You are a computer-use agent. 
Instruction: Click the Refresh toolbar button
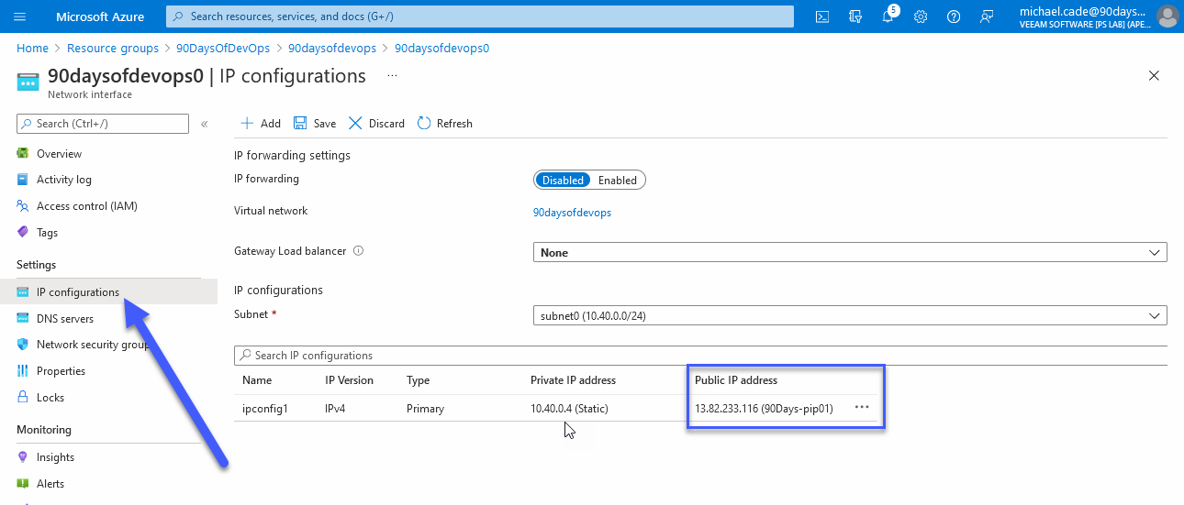click(x=445, y=124)
